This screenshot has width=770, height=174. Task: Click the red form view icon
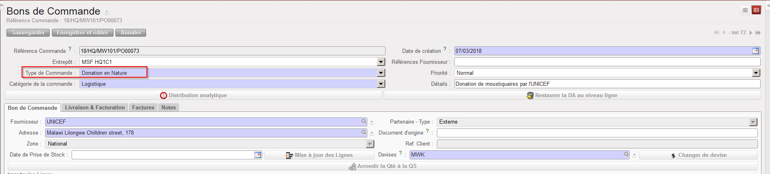[x=756, y=10]
